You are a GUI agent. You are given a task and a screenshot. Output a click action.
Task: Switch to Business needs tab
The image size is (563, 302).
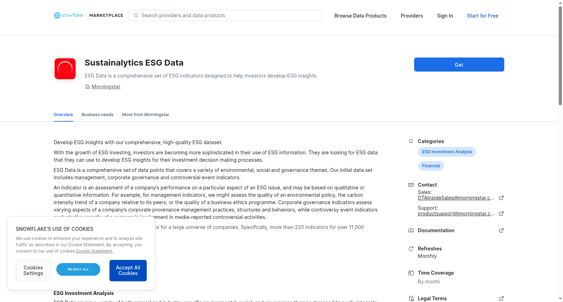(97, 115)
